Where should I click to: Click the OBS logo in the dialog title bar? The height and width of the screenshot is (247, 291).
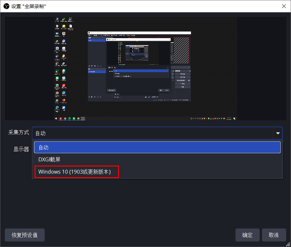point(5,6)
